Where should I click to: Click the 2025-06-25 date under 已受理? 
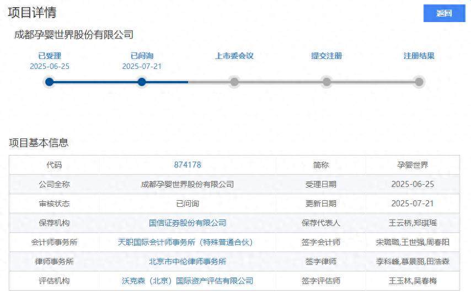coord(50,66)
